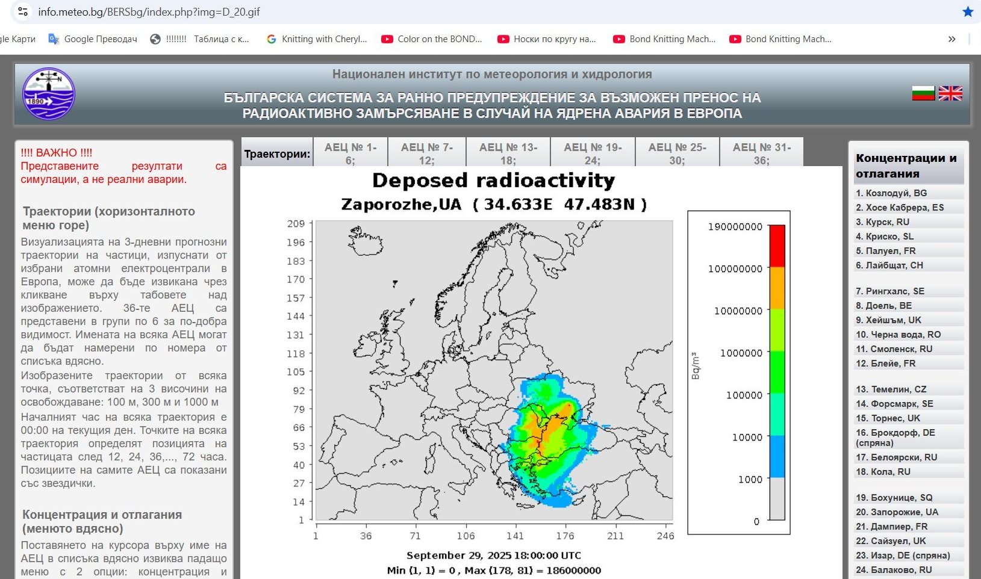Image resolution: width=981 pixels, height=579 pixels.
Task: Click the NIMH institute logo
Action: 49,94
